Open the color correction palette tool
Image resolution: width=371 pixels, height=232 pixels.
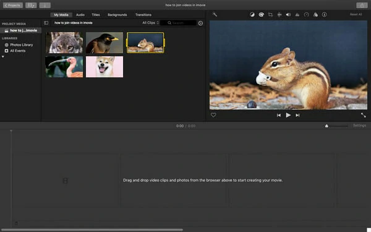pos(261,15)
